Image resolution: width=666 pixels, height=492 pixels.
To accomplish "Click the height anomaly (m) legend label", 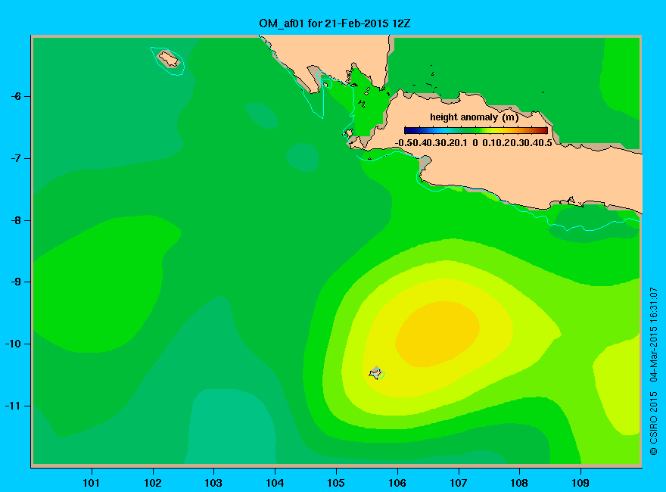I will 474,117.
